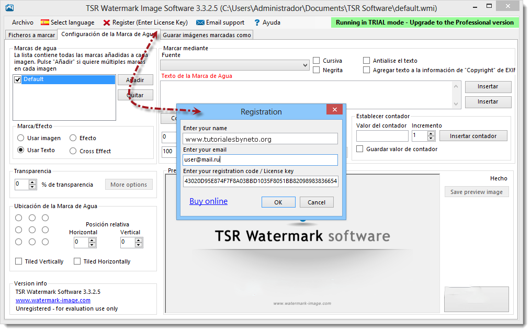
Task: Select bottom-left watermark position radio
Action: point(19,242)
